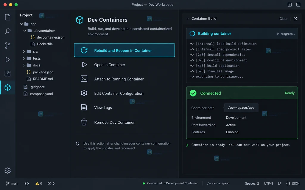
Task: Open the Explorer files icon in sidebar
Action: click(7, 17)
